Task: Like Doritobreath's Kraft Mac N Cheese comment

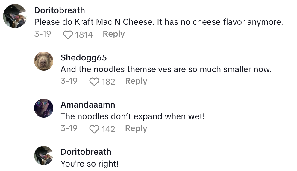Action: 68,35
